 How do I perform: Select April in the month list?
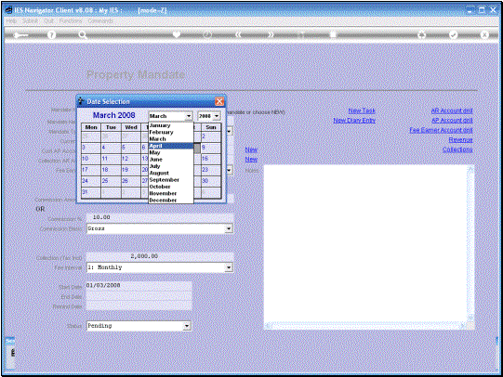click(x=171, y=146)
